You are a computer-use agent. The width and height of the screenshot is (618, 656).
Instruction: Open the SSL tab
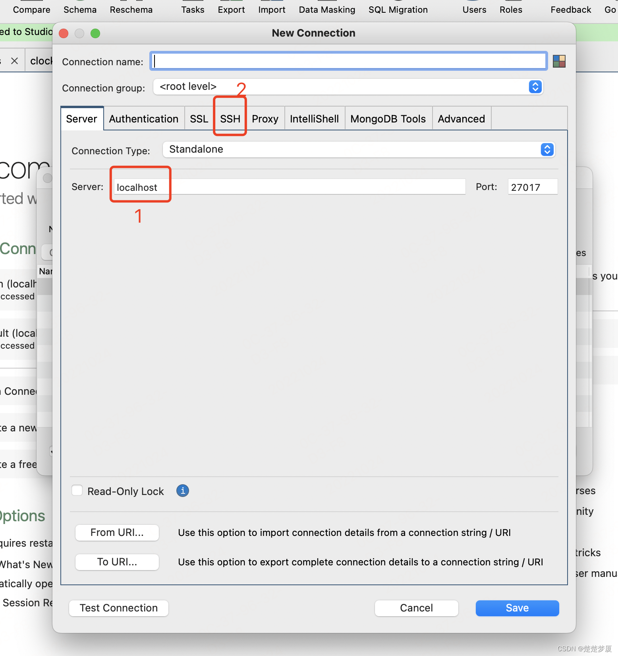tap(199, 119)
